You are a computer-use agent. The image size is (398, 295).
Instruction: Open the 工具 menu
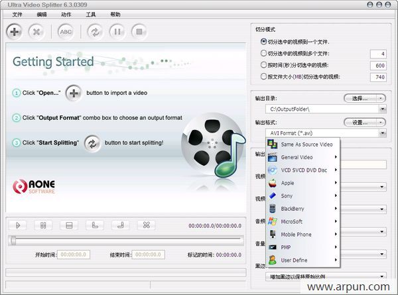point(91,15)
